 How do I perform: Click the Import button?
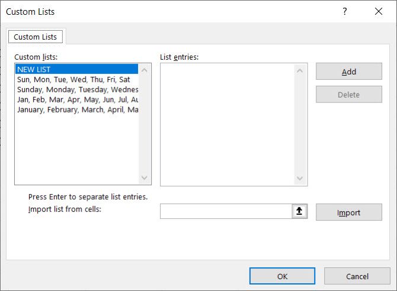(349, 212)
